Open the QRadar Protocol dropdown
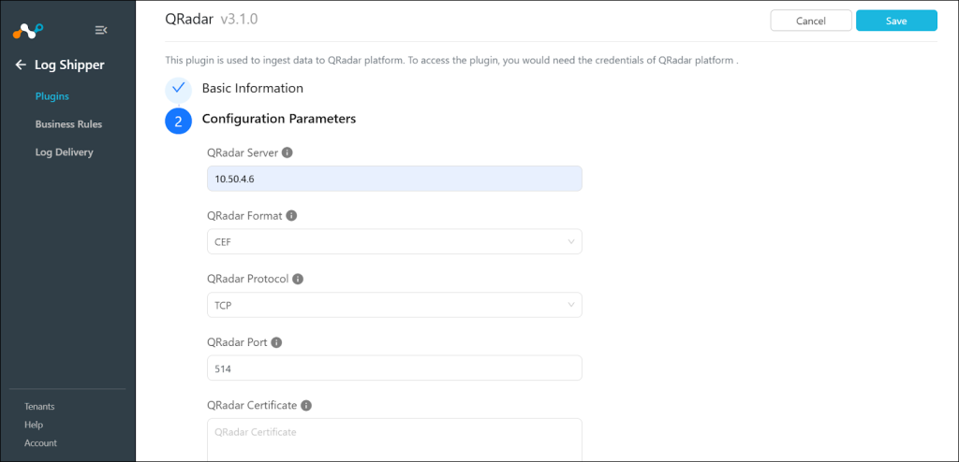The image size is (959, 462). click(x=394, y=305)
